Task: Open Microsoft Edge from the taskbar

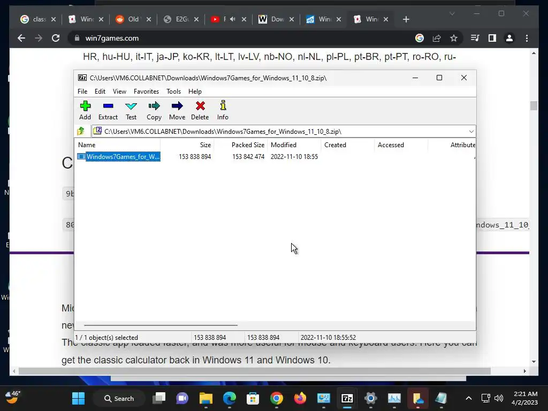Action: (x=229, y=398)
